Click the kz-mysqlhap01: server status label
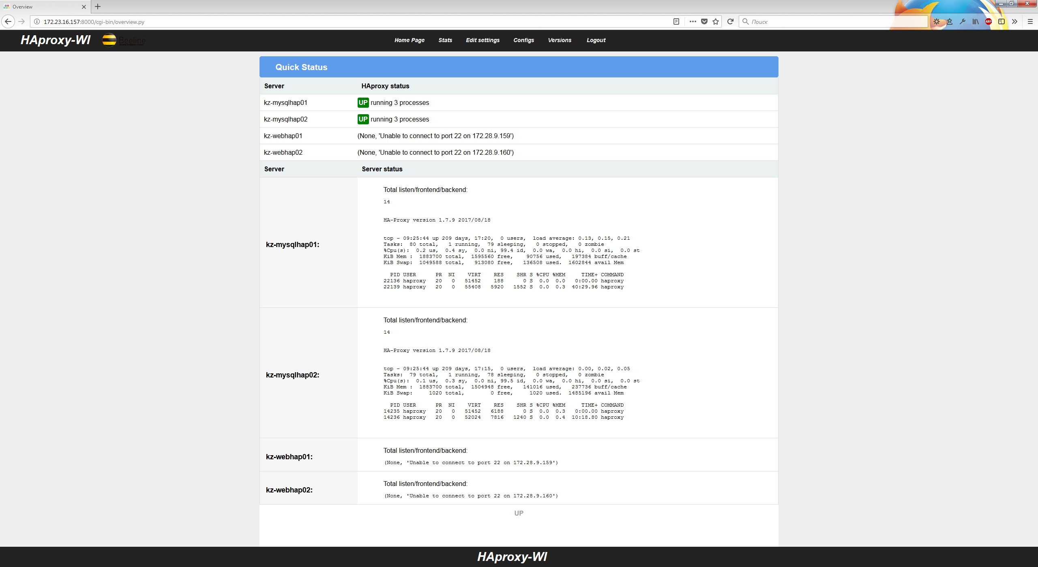This screenshot has height=567, width=1038. [292, 245]
